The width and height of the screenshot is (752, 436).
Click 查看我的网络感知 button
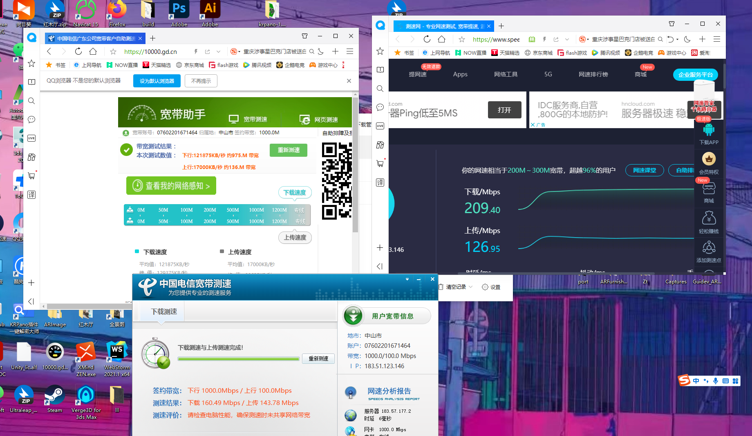point(171,186)
